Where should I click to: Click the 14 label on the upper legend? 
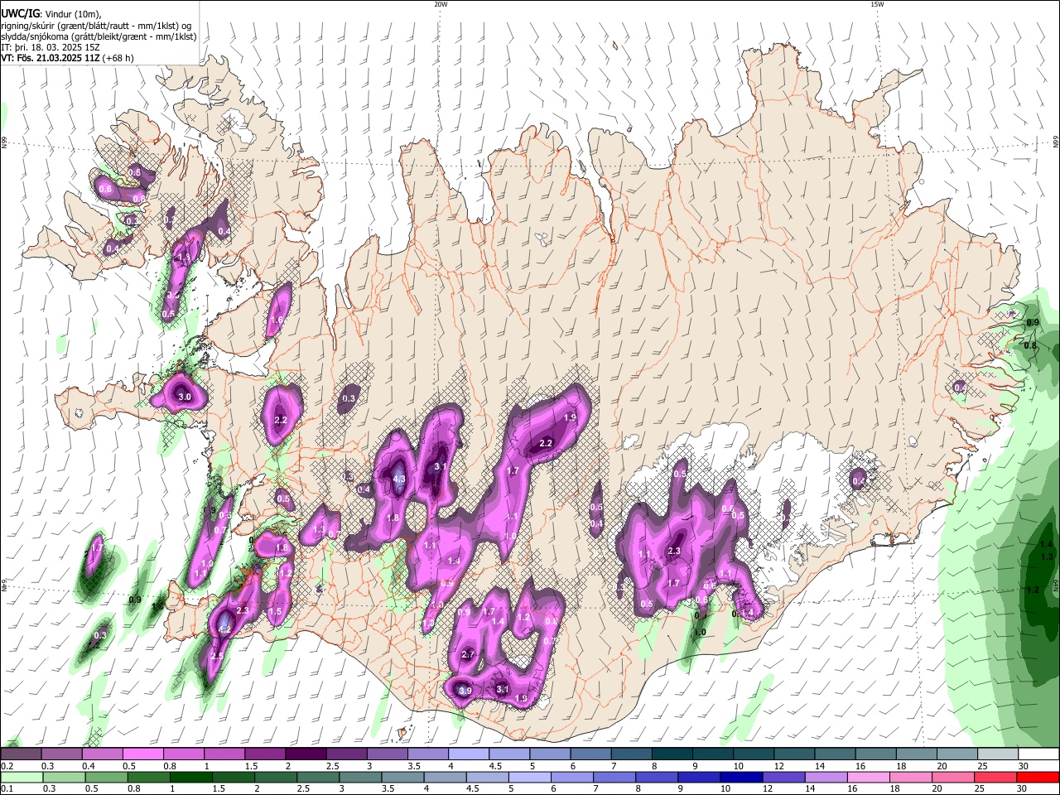(x=820, y=766)
